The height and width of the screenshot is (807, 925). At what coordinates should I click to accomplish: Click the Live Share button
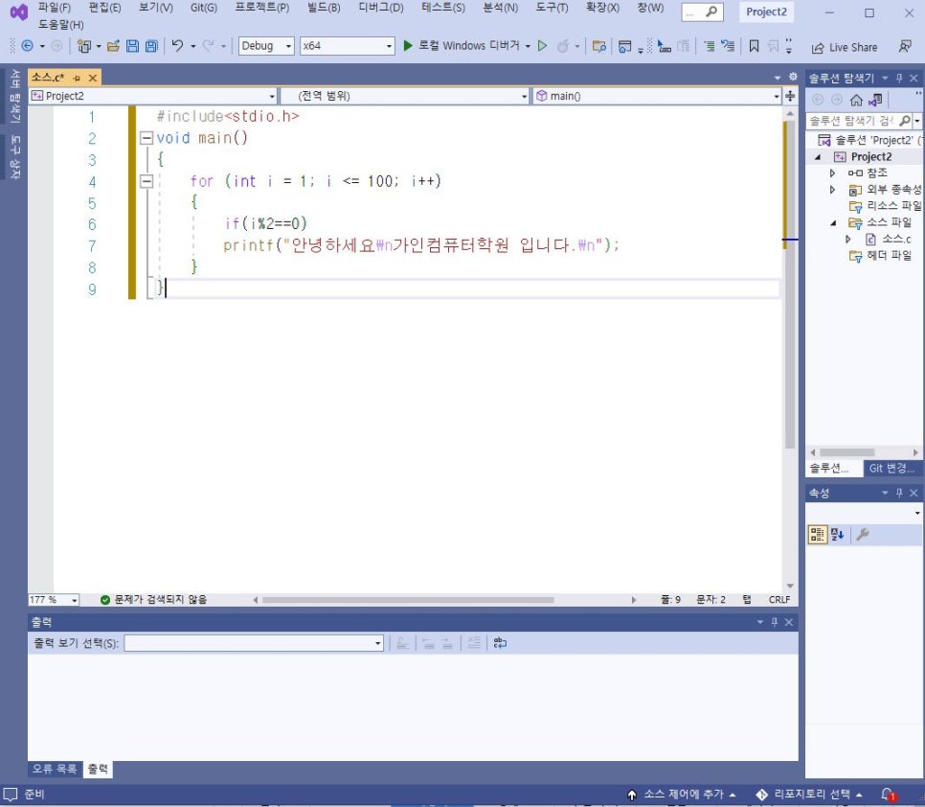845,47
